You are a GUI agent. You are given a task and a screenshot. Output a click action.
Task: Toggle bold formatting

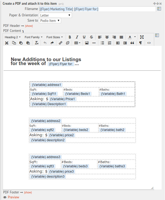click(x=70, y=37)
